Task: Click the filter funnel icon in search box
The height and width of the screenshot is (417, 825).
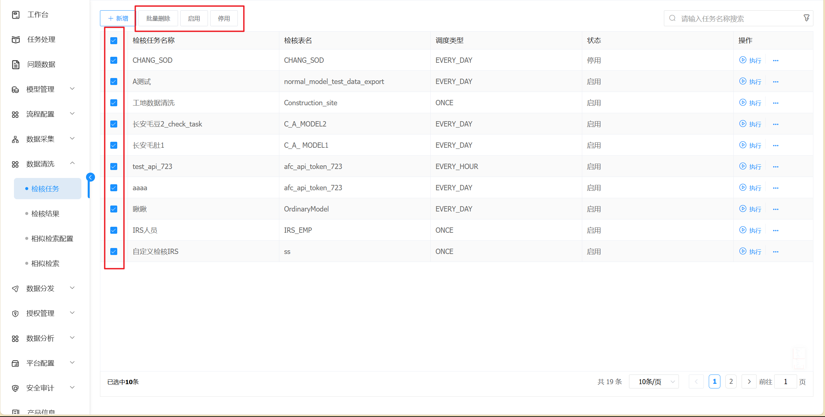Action: 806,18
